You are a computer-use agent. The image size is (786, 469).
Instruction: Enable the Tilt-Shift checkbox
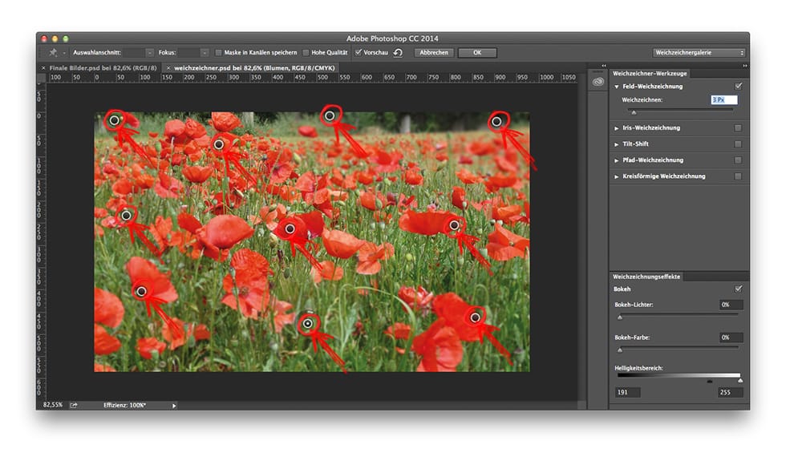(738, 144)
